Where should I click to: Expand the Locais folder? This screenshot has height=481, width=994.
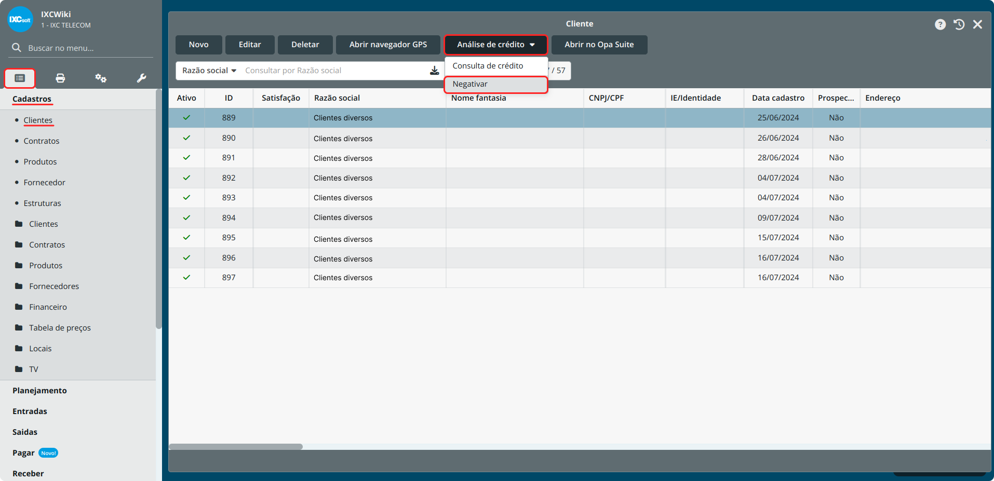click(40, 348)
